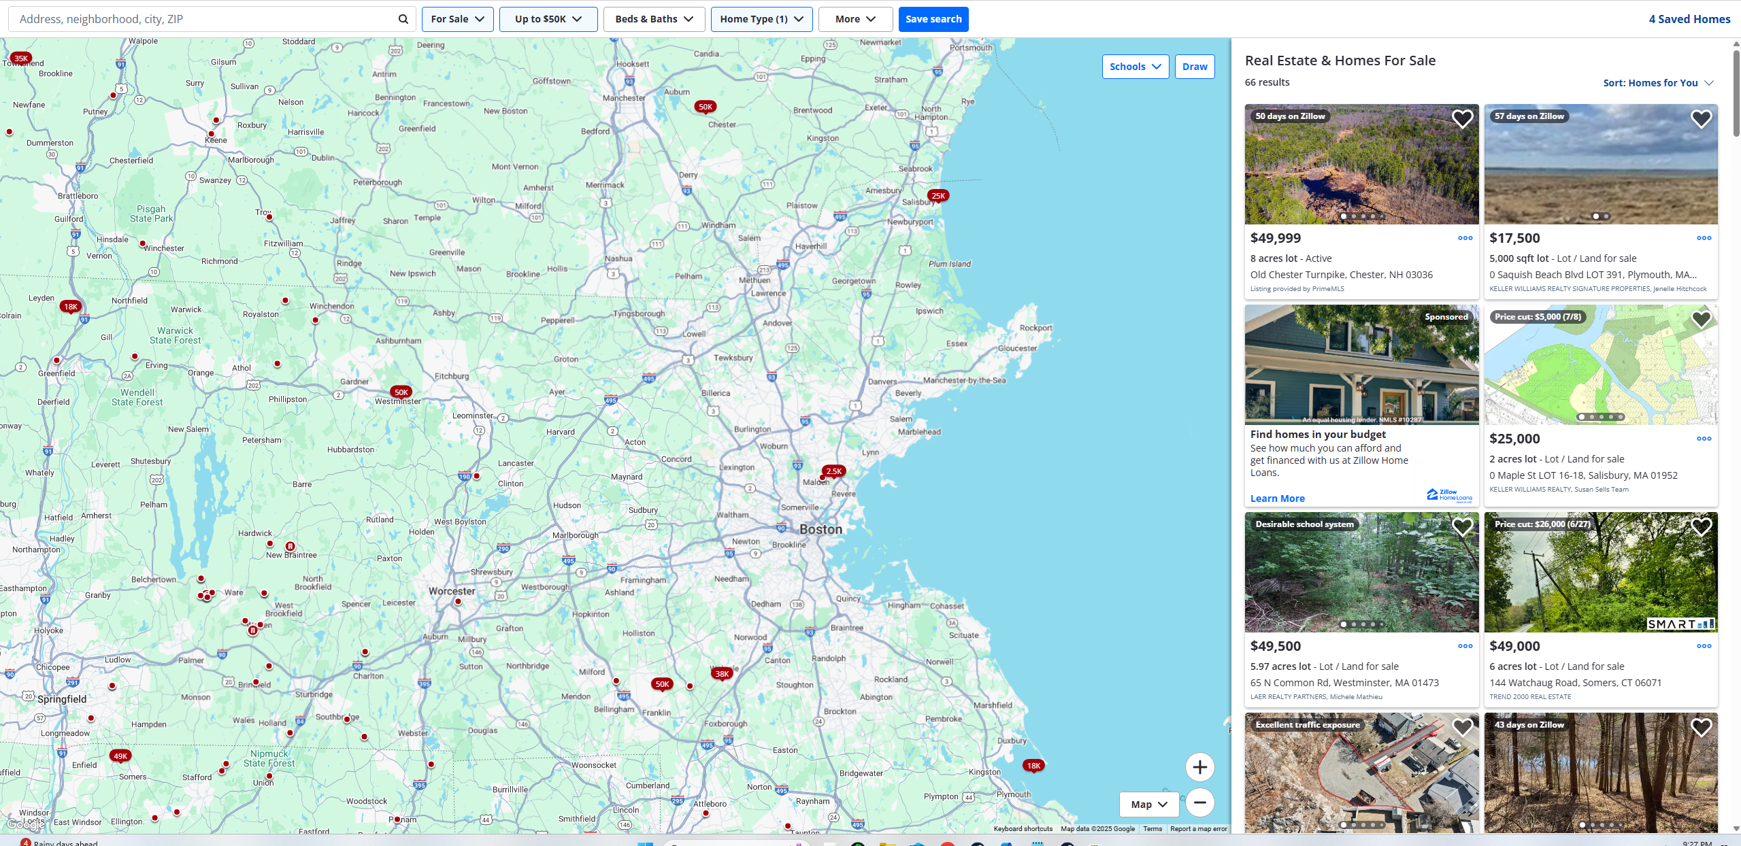The height and width of the screenshot is (846, 1741).
Task: Click address 0 Maple St LOT 16-18, Salisbury
Action: 1583,475
